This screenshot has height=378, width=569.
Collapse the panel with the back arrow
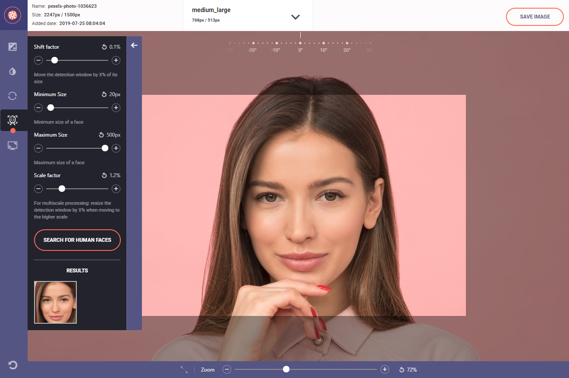click(x=134, y=45)
